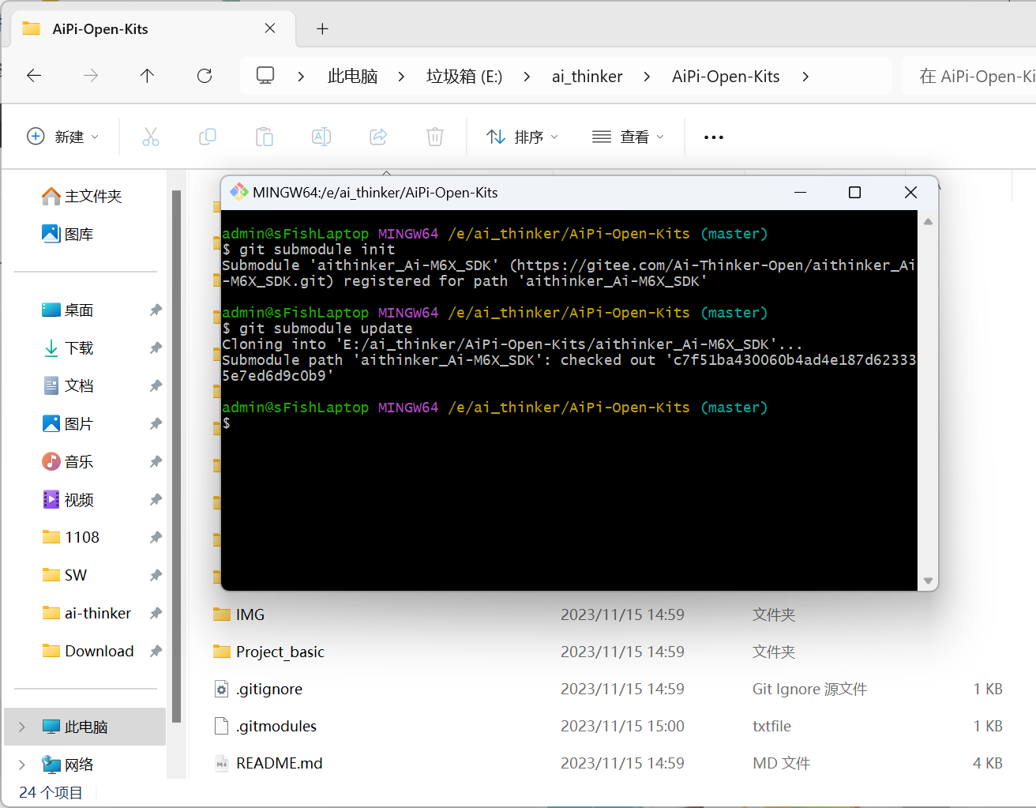1036x808 pixels.
Task: Click the search box 在 AiPi-Open-Ki
Action: [969, 76]
